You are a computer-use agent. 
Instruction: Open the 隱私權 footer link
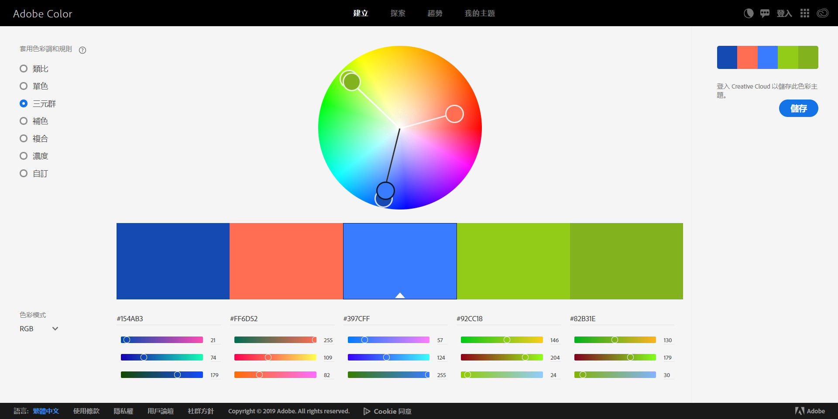[124, 411]
